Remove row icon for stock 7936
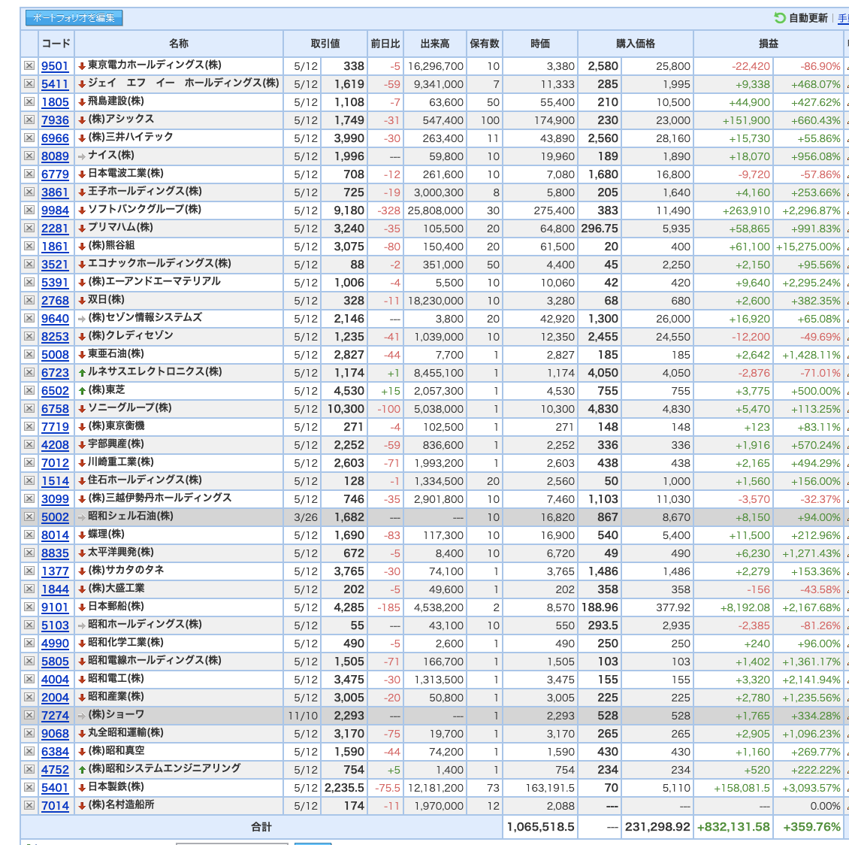This screenshot has height=845, width=849. (29, 120)
